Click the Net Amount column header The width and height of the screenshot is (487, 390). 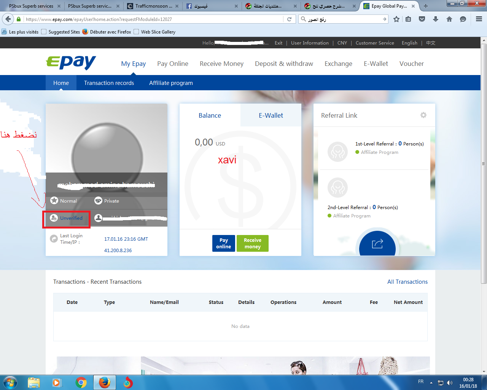click(x=408, y=302)
